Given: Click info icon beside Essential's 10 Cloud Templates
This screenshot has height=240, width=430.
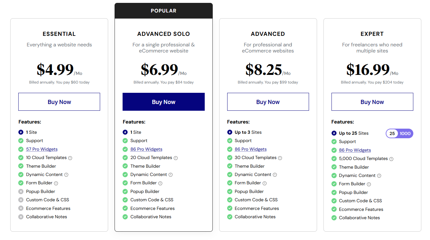Looking at the screenshot, I should coord(70,158).
